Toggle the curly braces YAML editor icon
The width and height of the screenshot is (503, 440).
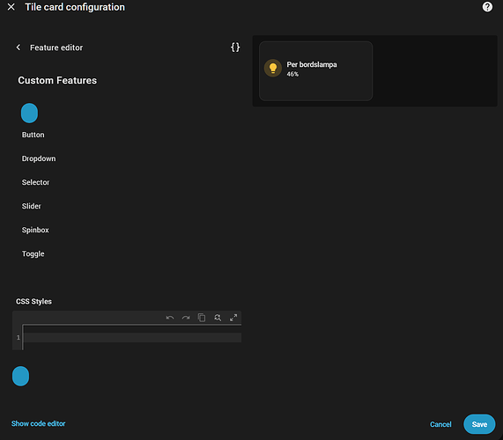click(x=235, y=48)
